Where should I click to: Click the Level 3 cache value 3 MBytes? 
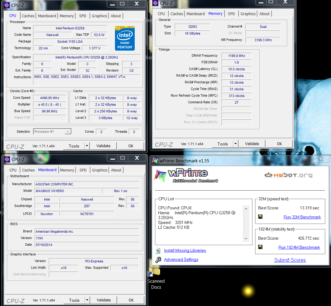coord(105,118)
